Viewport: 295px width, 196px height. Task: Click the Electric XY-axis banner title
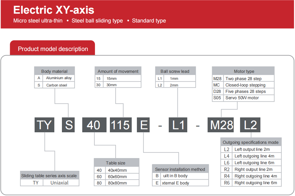point(54,10)
